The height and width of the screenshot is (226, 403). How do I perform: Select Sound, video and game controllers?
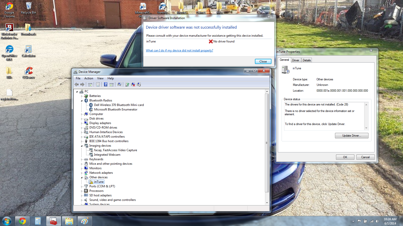coord(112,200)
